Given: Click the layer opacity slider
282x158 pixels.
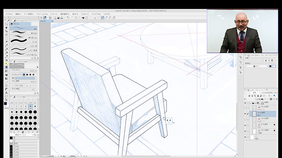Looking at the screenshot, I should 267,93.
